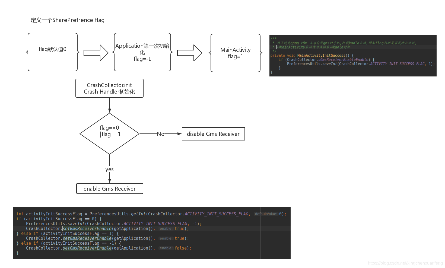This screenshot has width=445, height=268.
Task: Select the flag默认值0 text block
Action: tap(53, 49)
